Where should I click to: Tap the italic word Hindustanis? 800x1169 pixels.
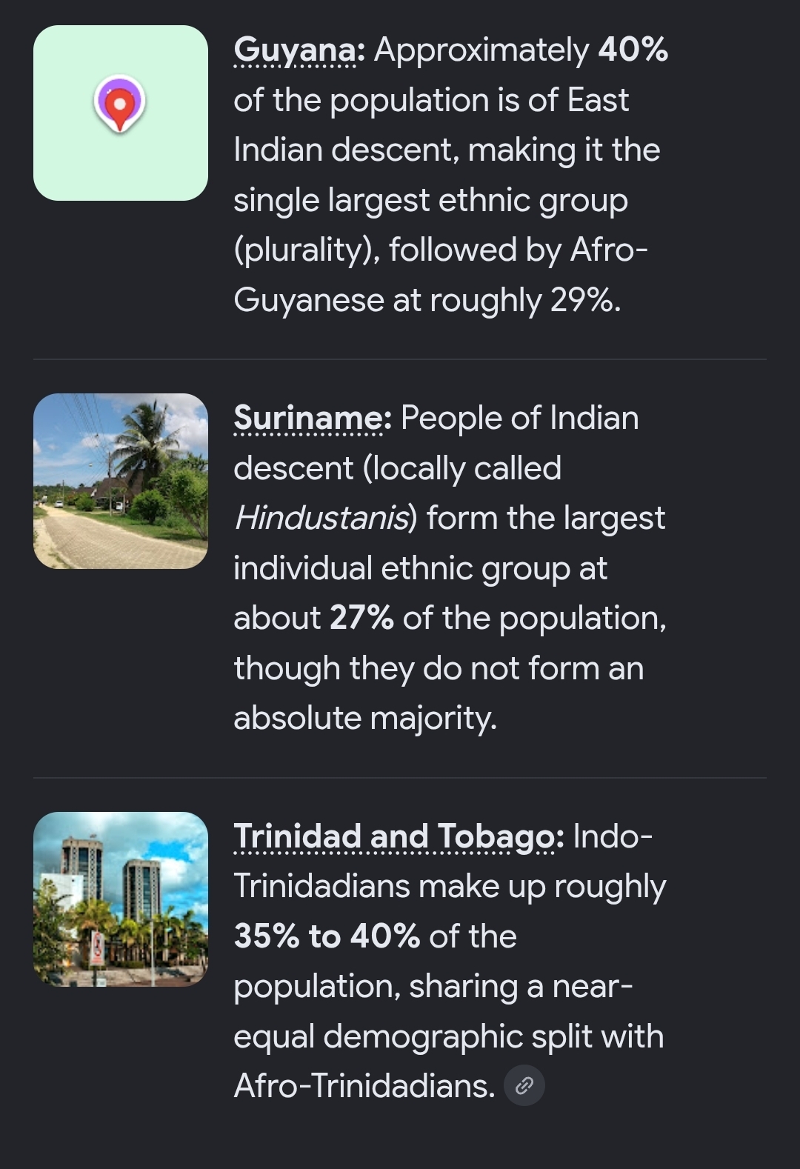click(321, 518)
